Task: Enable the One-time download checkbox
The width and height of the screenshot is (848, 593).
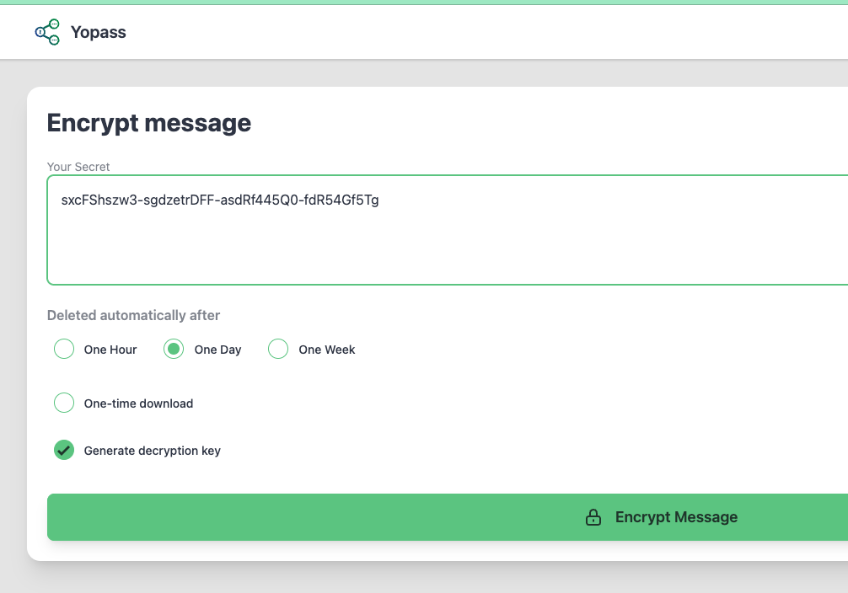Action: 64,403
